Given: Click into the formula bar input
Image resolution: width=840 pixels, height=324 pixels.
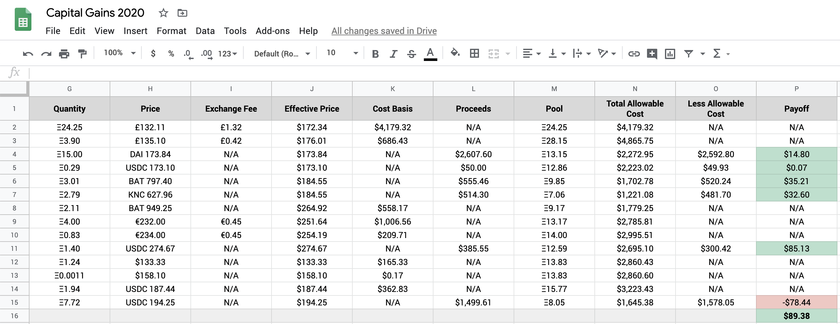Looking at the screenshot, I should [x=424, y=72].
